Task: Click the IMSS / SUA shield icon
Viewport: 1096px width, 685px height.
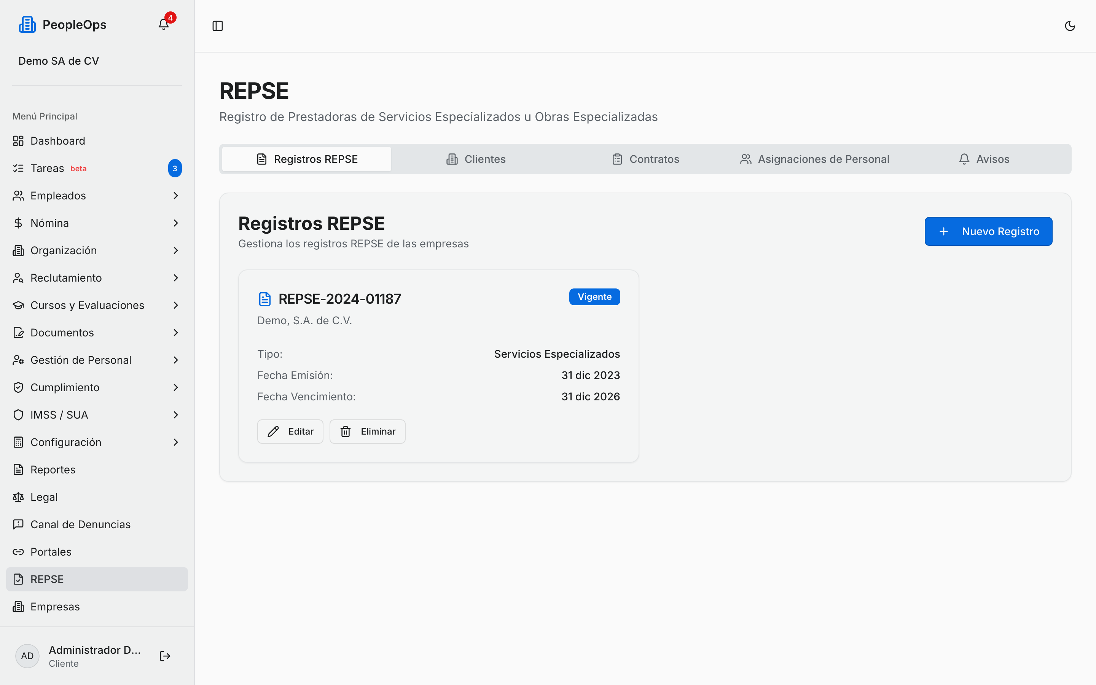Action: coord(18,415)
